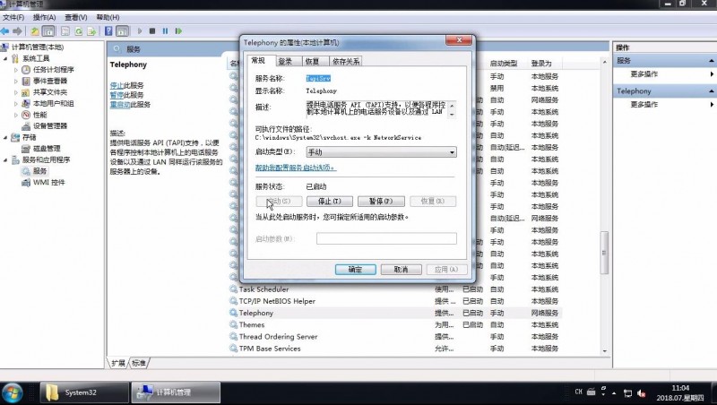This screenshot has width=717, height=405.
Task: Open the Windows Start orb
Action: coord(13,393)
